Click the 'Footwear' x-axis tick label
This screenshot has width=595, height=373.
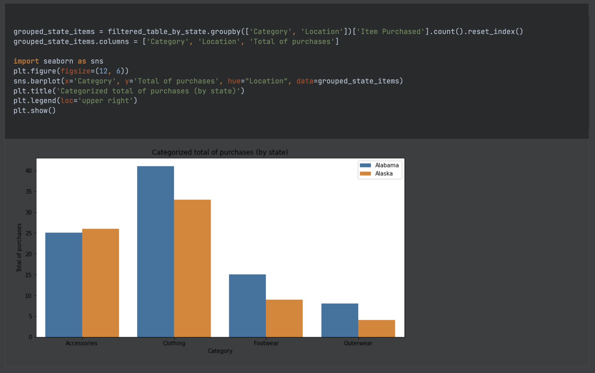(x=266, y=343)
